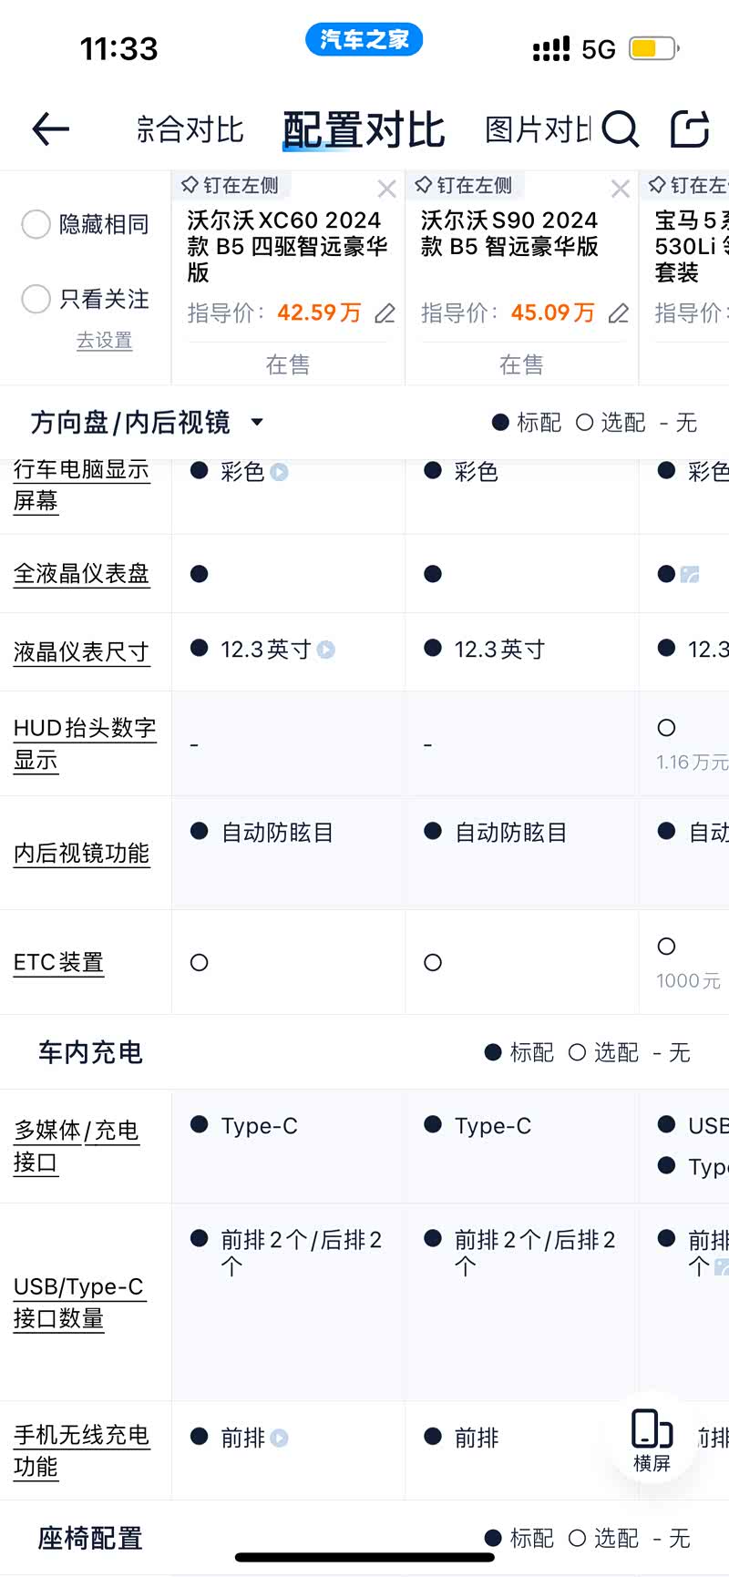
Task: Open the search magnifier icon
Action: point(620,129)
